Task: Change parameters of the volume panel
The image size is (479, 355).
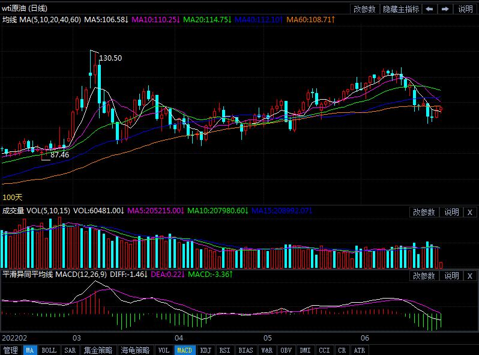Action: coord(424,212)
